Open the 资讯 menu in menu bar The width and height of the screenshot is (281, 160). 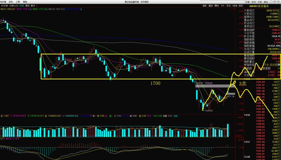(x=11, y=2)
